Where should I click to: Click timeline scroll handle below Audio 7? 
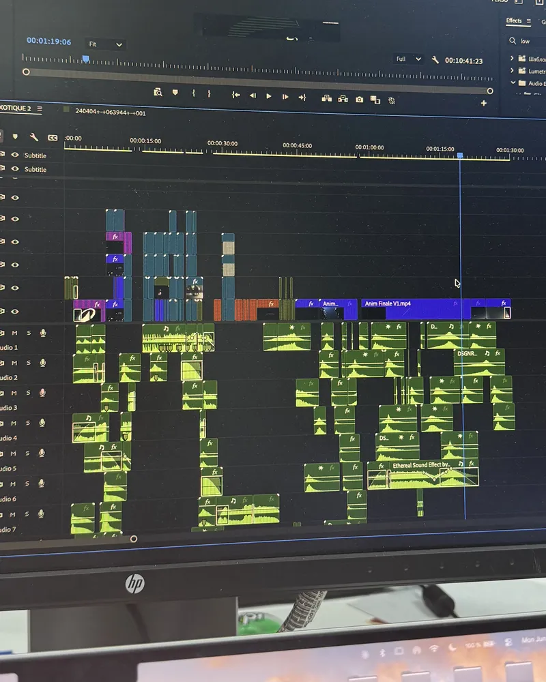[134, 539]
